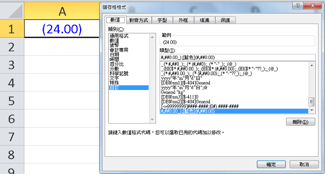Select row 6 header
Viewport: 325px width, 174px height.
pyautogui.click(x=12, y=119)
